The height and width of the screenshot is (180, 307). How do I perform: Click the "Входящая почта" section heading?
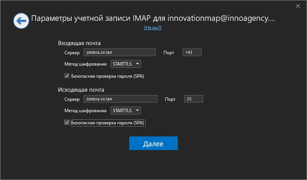[79, 43]
